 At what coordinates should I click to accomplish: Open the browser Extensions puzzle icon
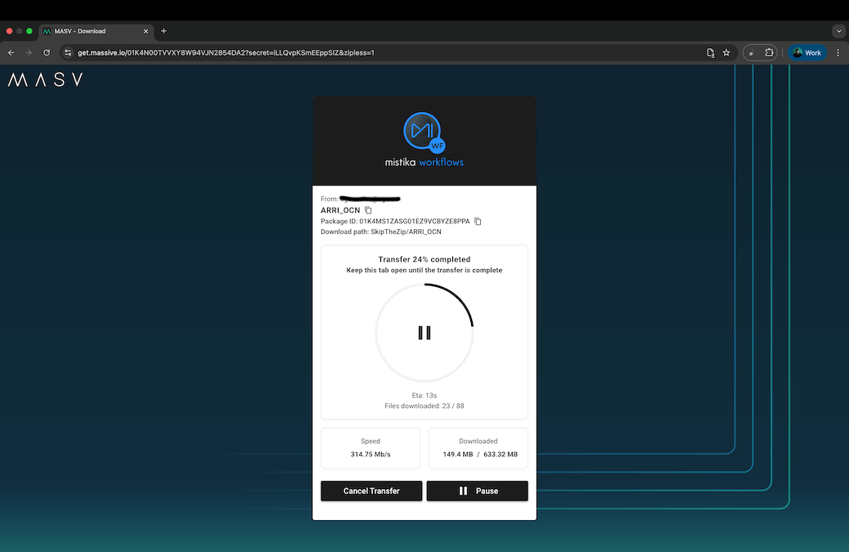(x=770, y=52)
